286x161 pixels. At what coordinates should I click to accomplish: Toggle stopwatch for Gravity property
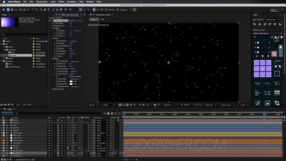click(x=57, y=49)
